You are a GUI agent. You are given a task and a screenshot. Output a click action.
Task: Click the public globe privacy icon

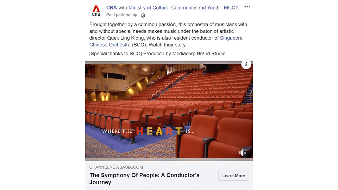coord(143,15)
